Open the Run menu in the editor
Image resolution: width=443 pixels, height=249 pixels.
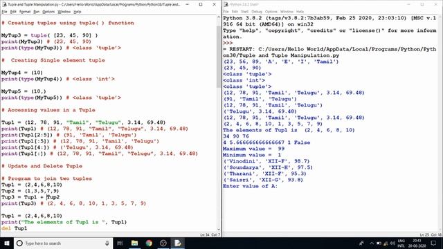click(x=37, y=12)
